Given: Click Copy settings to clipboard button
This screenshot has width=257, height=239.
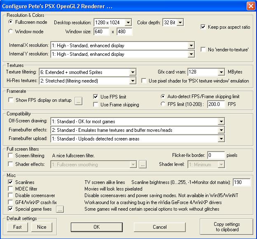Looking at the screenshot, I should coord(227,227).
